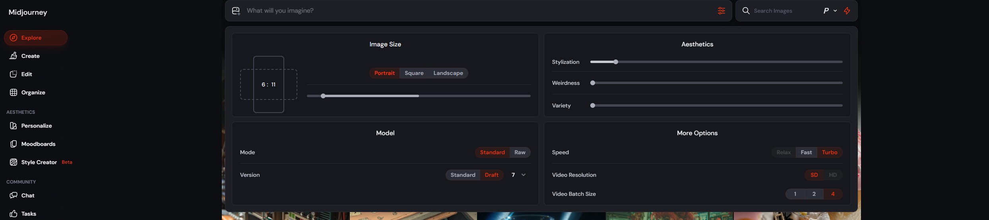Switch Mode to Raw
989x220 pixels.
tap(520, 152)
